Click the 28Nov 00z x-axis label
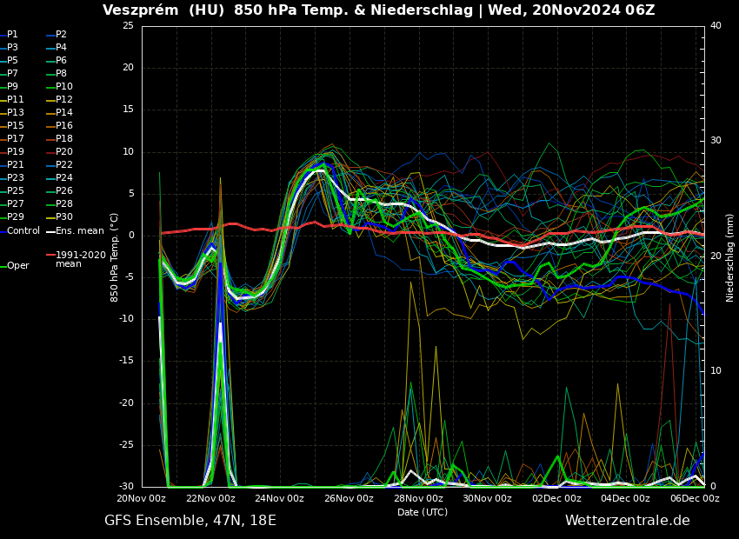The image size is (739, 539). click(x=418, y=499)
